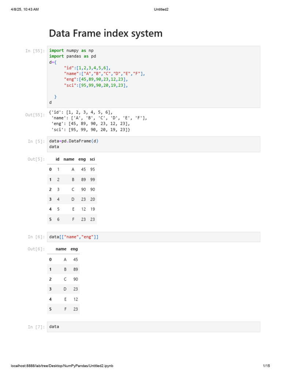Viewport: 281px width, 375px height.
Task: Click the import numpy code cell
Action: [154, 77]
